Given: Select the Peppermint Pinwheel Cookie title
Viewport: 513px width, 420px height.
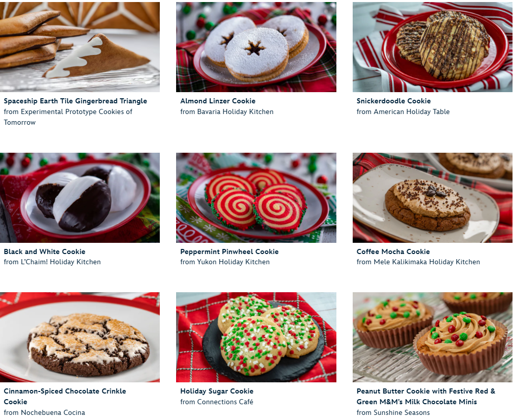Looking at the screenshot, I should (x=230, y=251).
